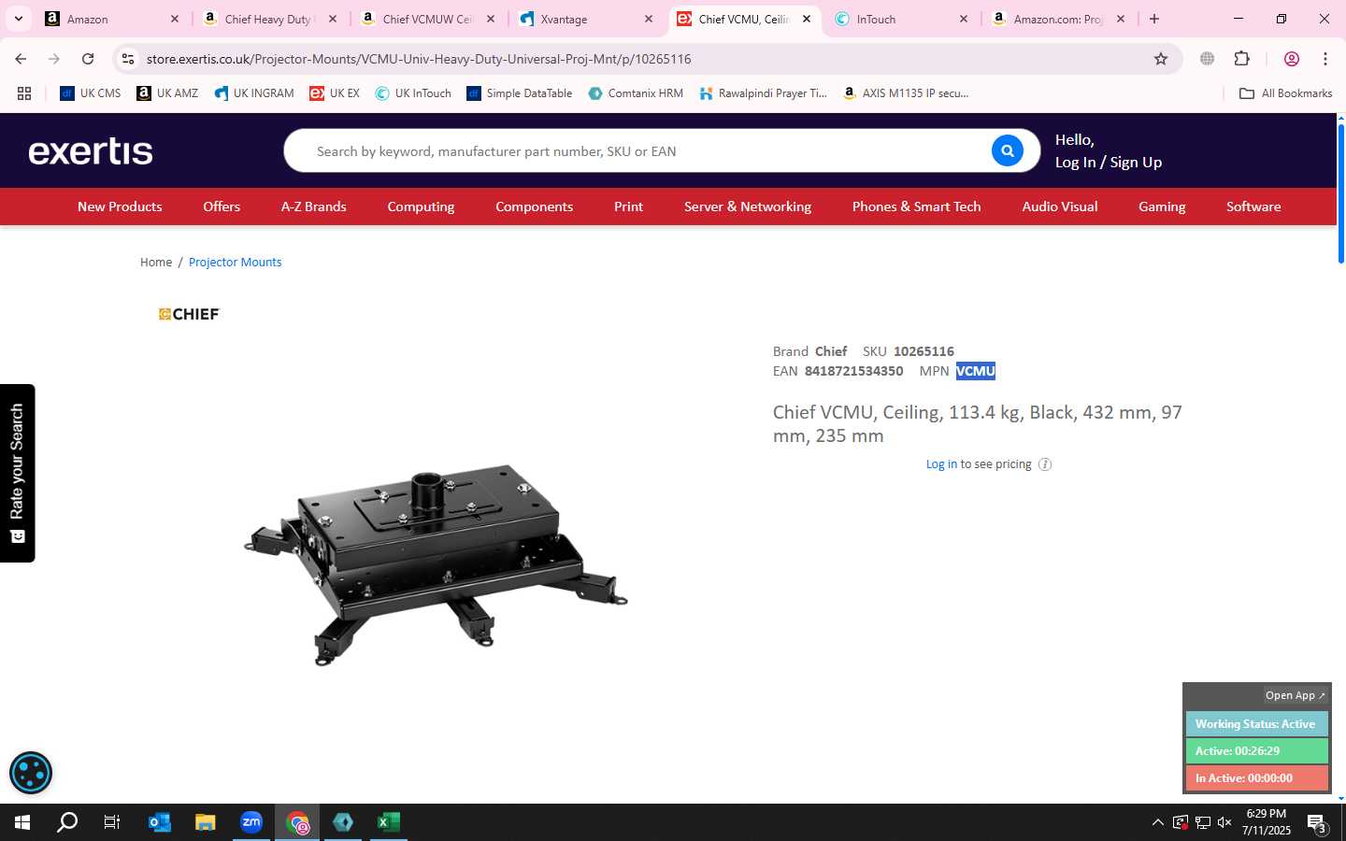1346x841 pixels.
Task: Open the Audio Visual menu
Action: click(1060, 207)
